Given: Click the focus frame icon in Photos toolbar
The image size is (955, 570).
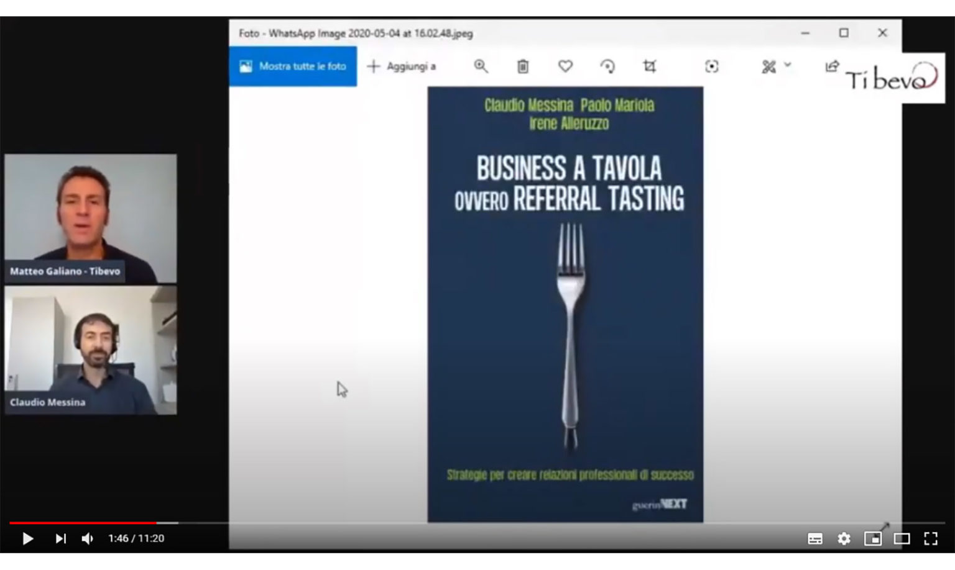Looking at the screenshot, I should click(x=712, y=66).
